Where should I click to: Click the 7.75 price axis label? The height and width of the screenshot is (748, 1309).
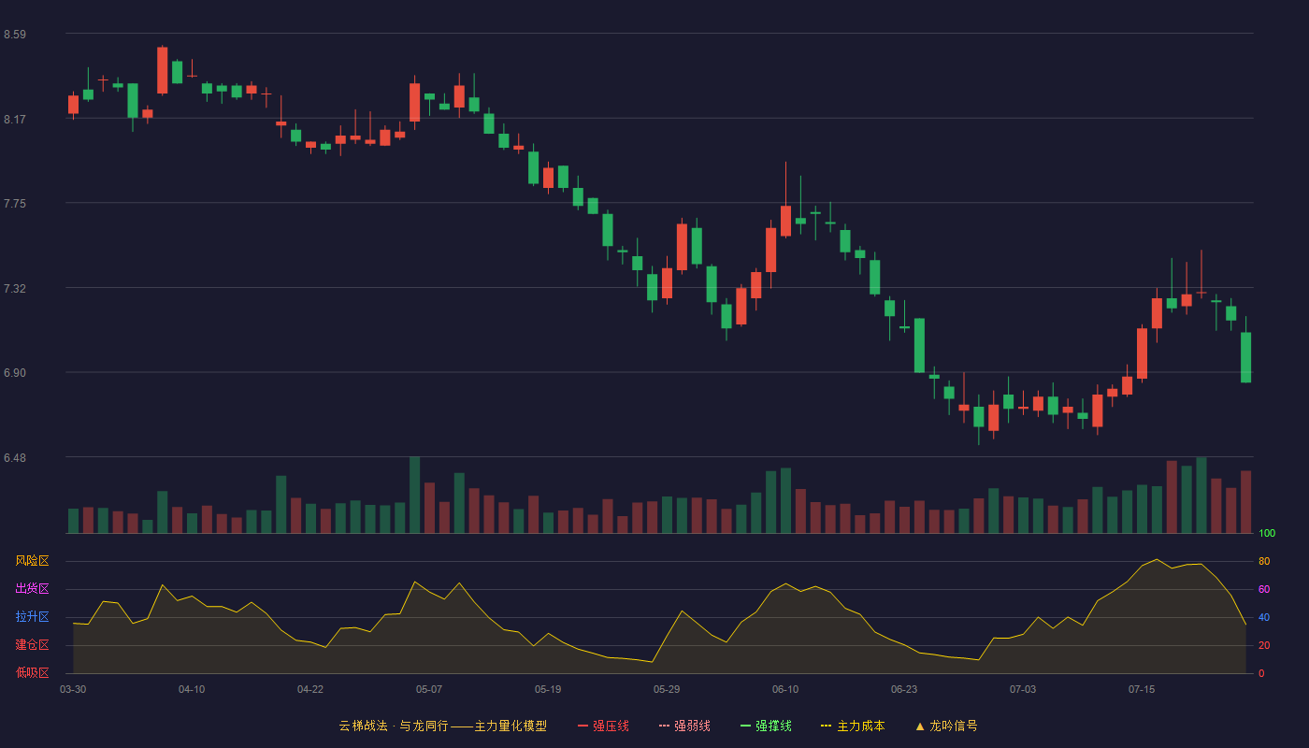coord(15,204)
